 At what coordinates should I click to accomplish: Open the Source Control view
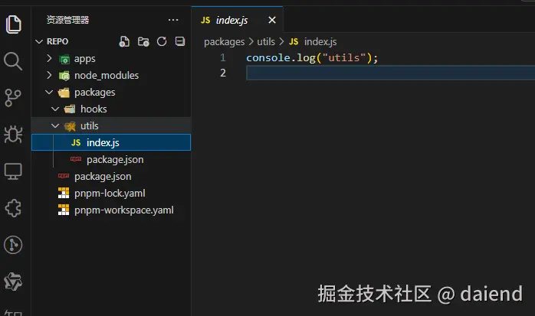[13, 97]
